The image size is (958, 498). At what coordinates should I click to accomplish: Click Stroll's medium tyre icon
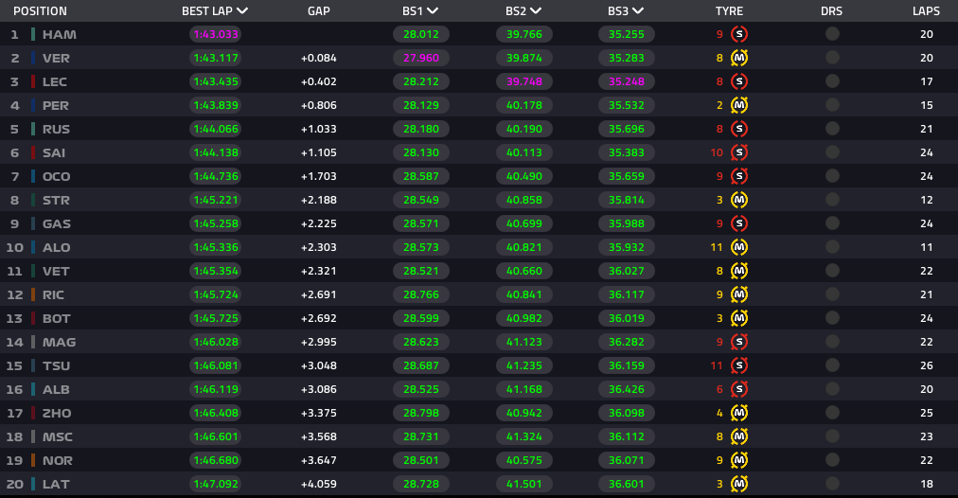[739, 200]
